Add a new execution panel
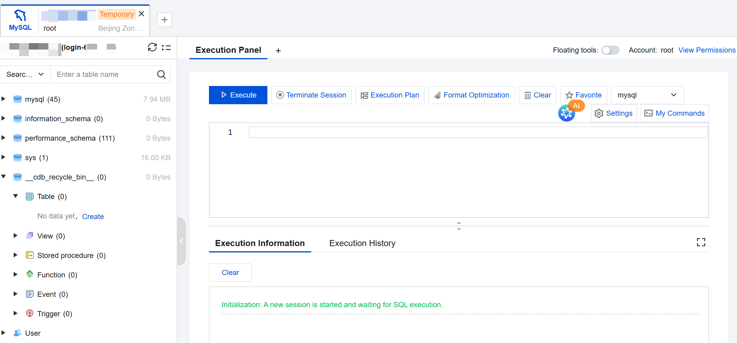737x343 pixels. (x=278, y=51)
